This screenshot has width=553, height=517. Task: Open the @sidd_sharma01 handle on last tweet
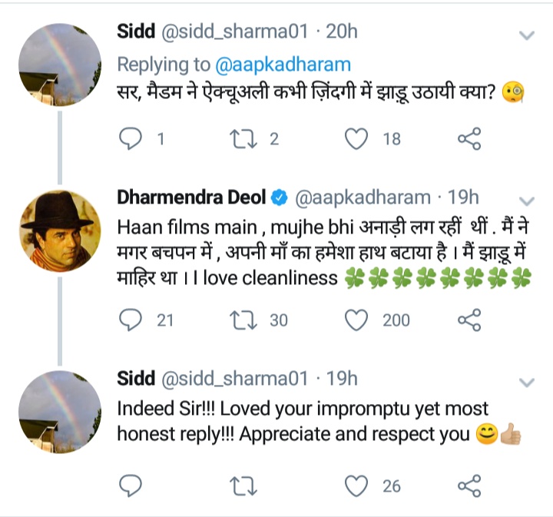[x=234, y=378]
